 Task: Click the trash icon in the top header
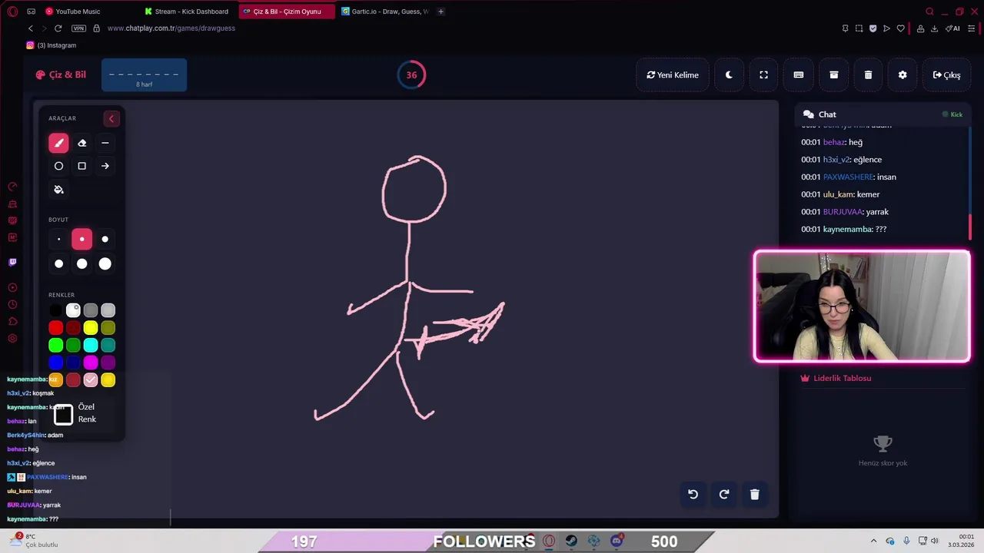[x=868, y=75]
